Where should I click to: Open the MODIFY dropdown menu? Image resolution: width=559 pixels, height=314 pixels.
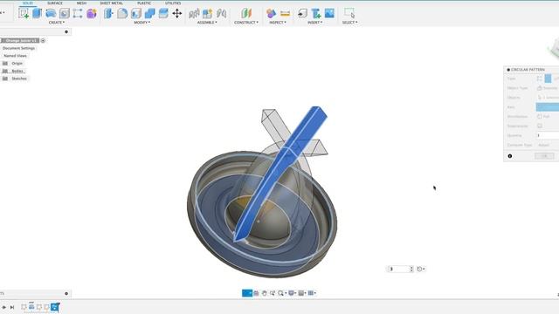pos(141,23)
